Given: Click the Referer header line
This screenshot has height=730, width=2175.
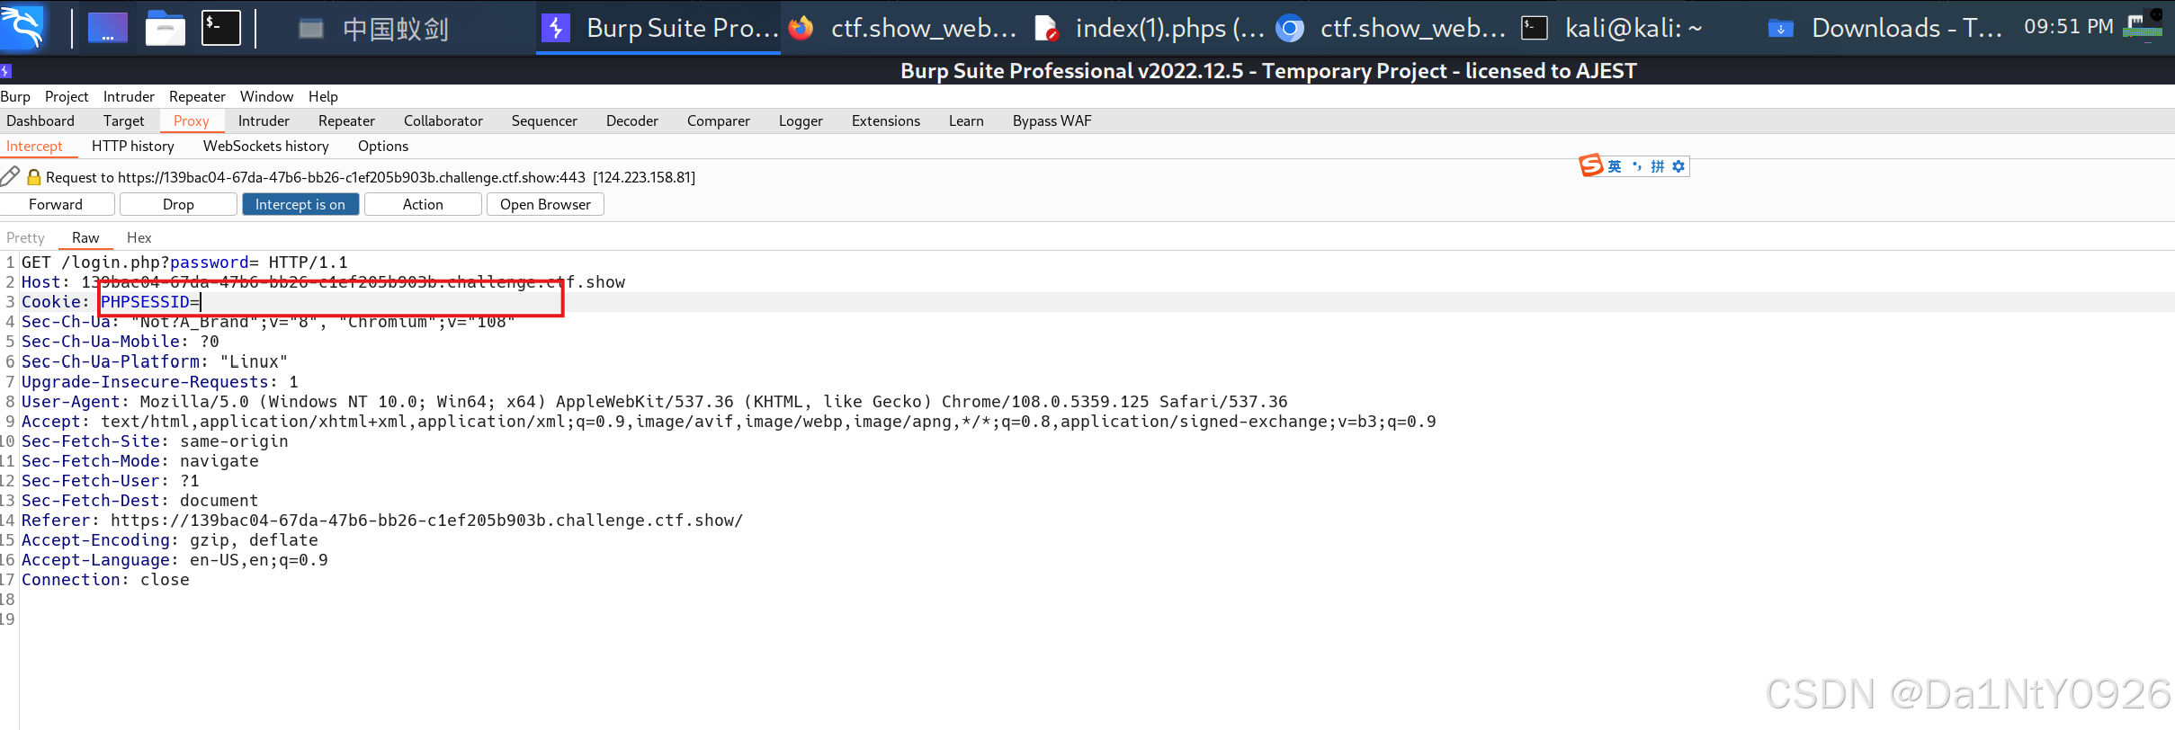Looking at the screenshot, I should 382,521.
